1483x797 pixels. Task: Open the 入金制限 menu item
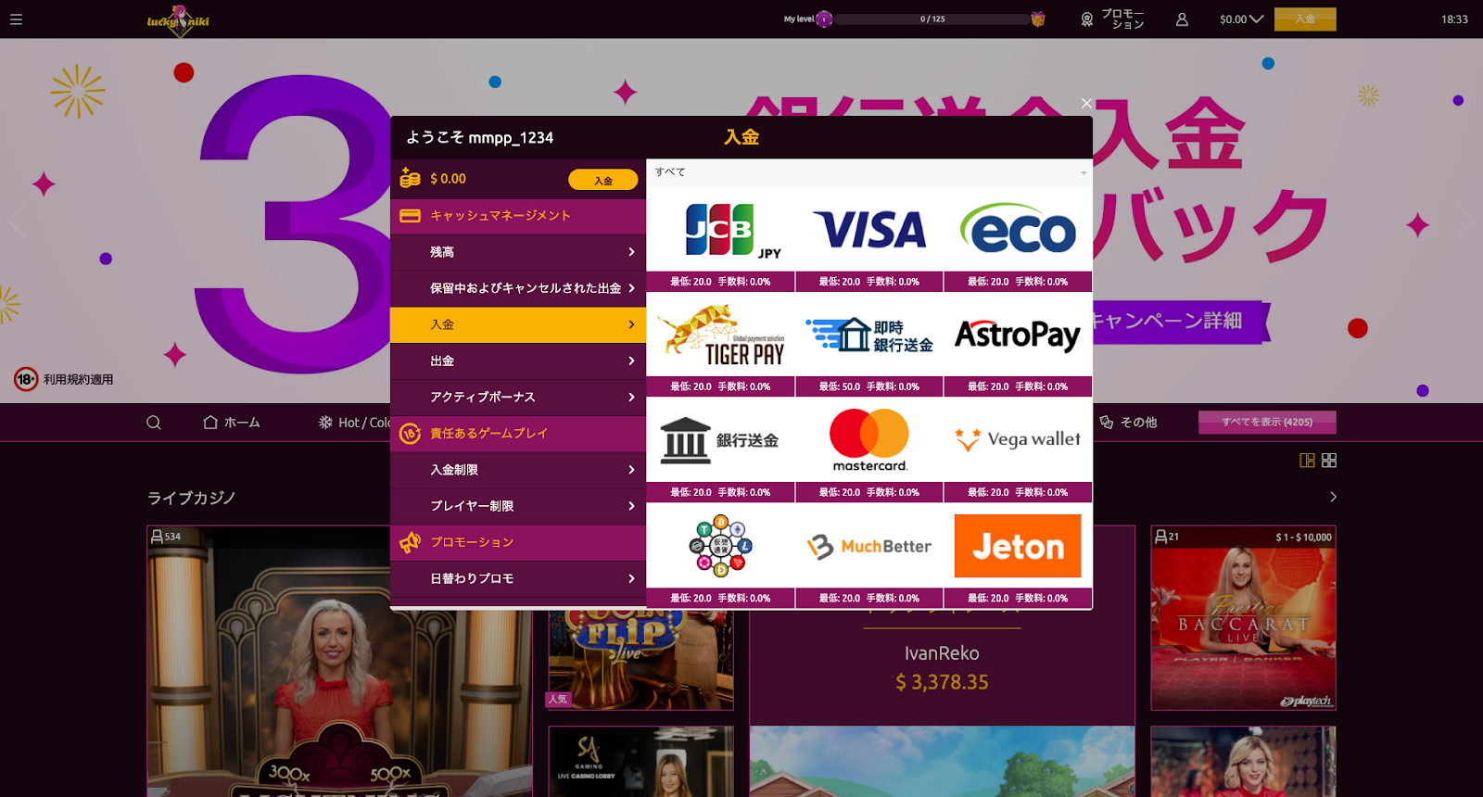point(518,470)
